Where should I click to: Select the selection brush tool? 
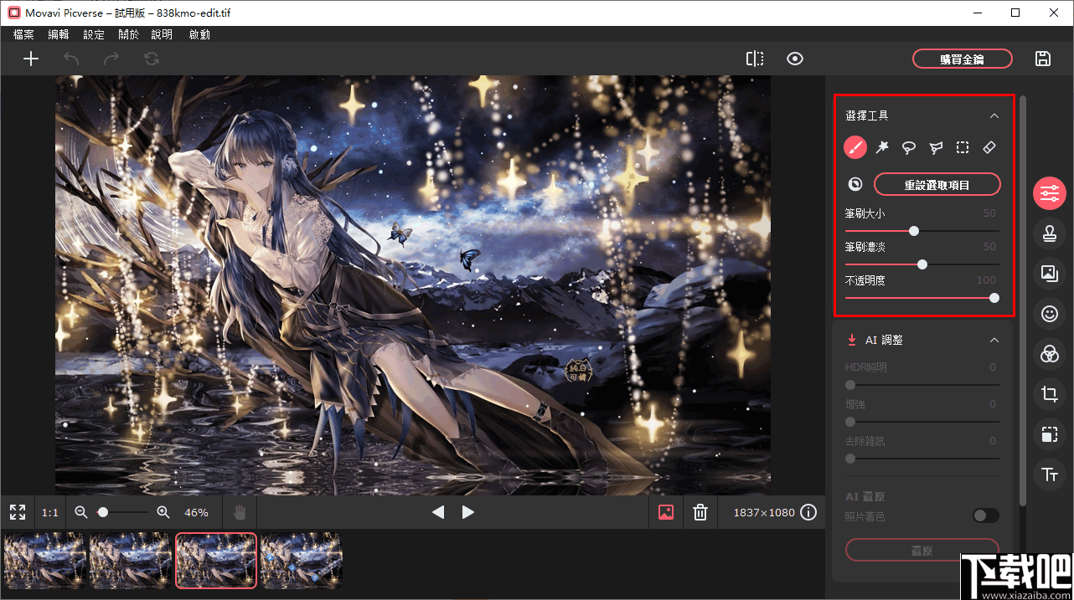[x=855, y=147]
